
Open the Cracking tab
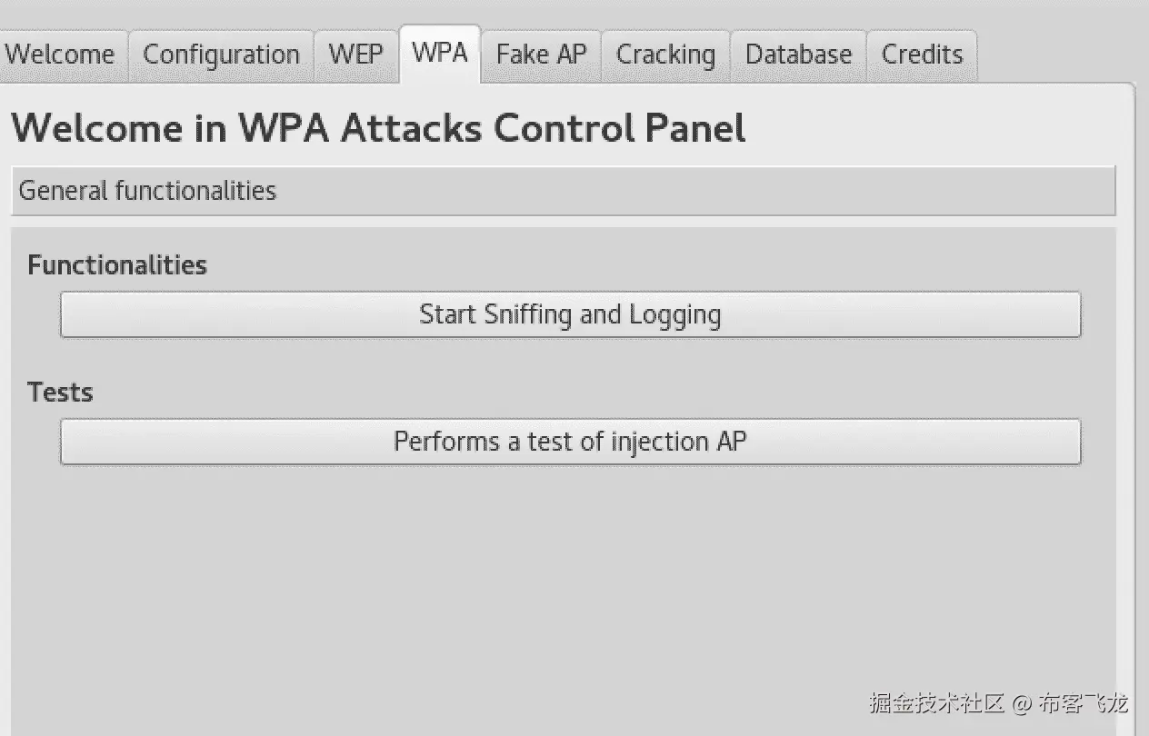[665, 55]
